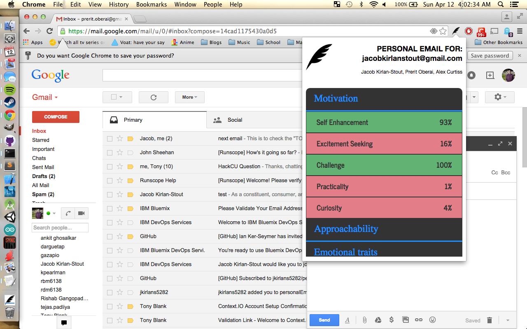Open the GitHub app in the dock
This screenshot has width=527, height=329.
(x=10, y=141)
